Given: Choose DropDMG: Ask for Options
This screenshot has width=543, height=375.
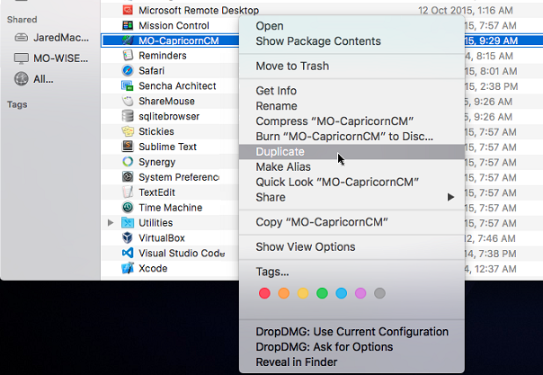Looking at the screenshot, I should tap(352, 347).
